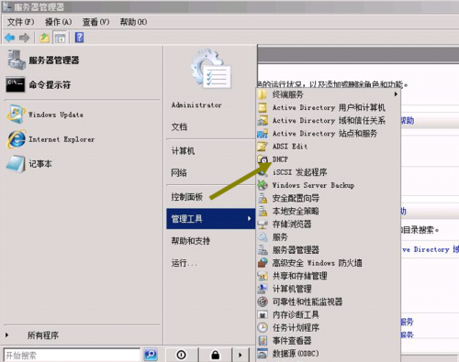Open Control Panel (控制面板)

[x=187, y=197]
